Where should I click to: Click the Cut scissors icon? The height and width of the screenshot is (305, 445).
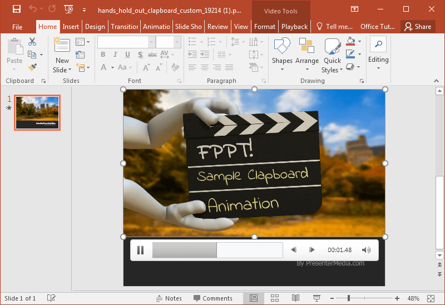pyautogui.click(x=32, y=42)
